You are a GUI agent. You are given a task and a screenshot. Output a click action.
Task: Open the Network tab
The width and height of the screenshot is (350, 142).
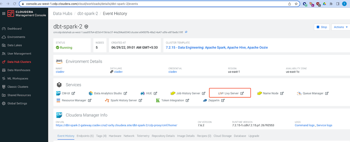click(x=129, y=136)
